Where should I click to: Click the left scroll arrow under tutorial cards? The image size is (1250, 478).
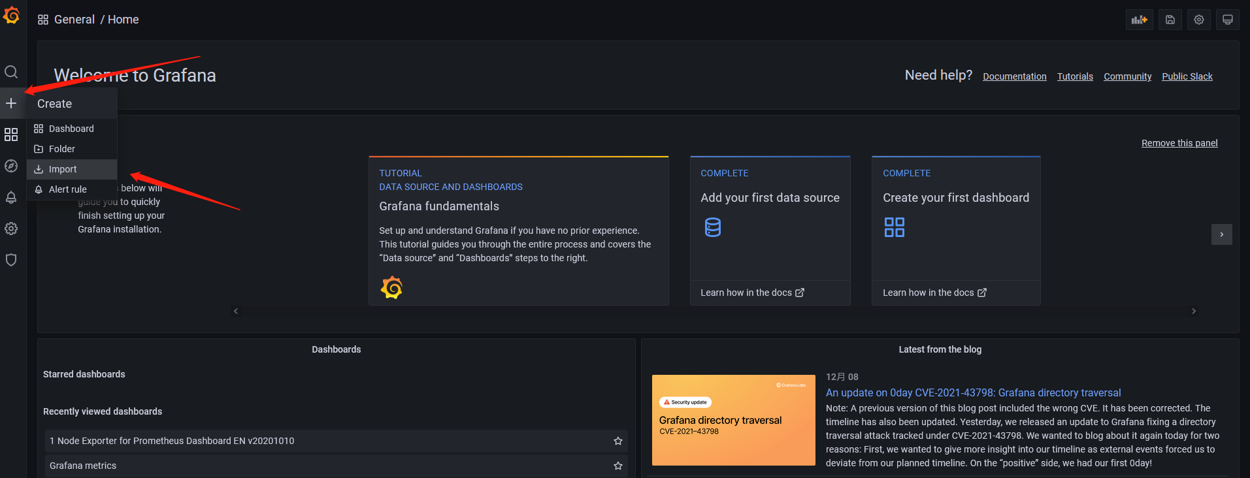(236, 311)
